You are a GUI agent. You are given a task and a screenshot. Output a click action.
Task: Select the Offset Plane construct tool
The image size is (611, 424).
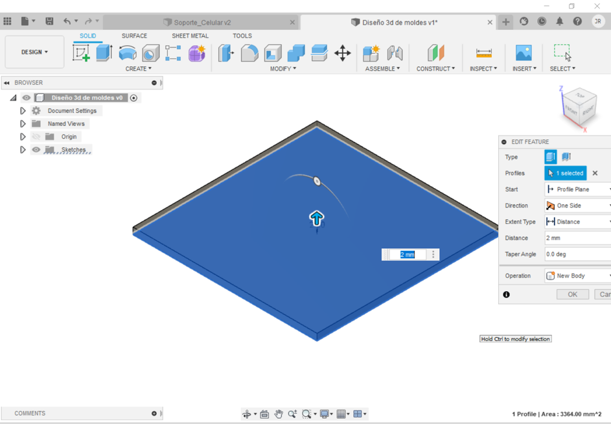coord(435,53)
